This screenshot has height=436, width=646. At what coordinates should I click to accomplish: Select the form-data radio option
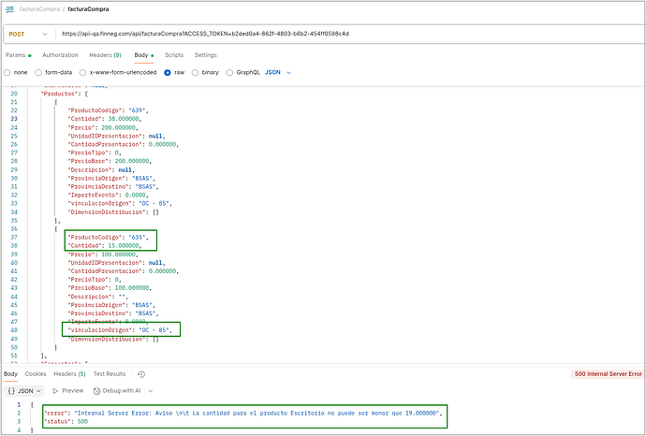[38, 71]
